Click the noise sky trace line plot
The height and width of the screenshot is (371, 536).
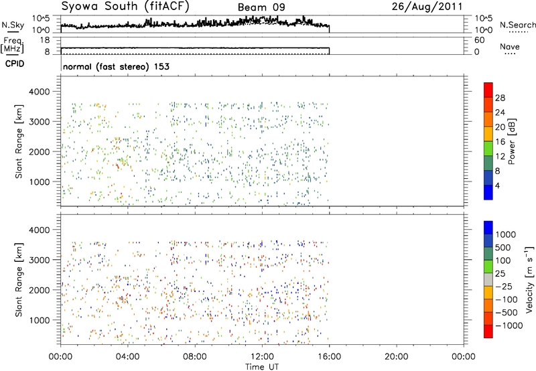pyautogui.click(x=195, y=24)
